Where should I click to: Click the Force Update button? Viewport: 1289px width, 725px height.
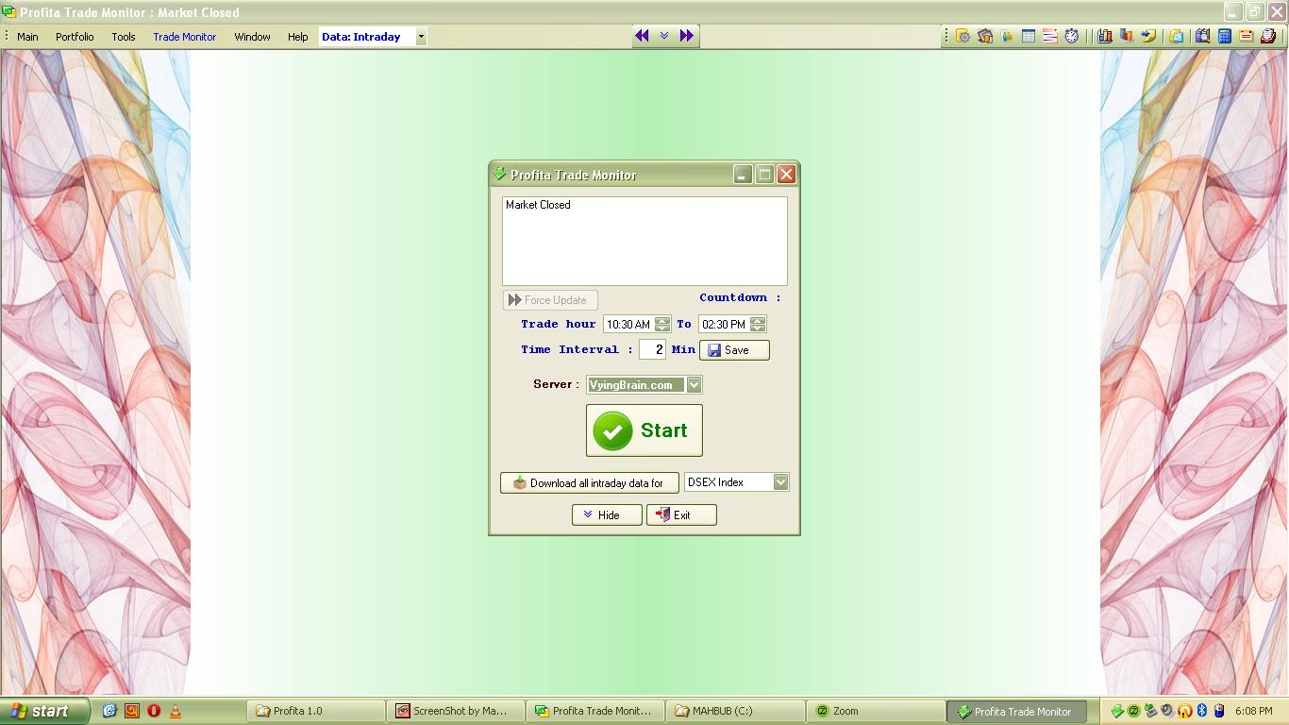(550, 300)
